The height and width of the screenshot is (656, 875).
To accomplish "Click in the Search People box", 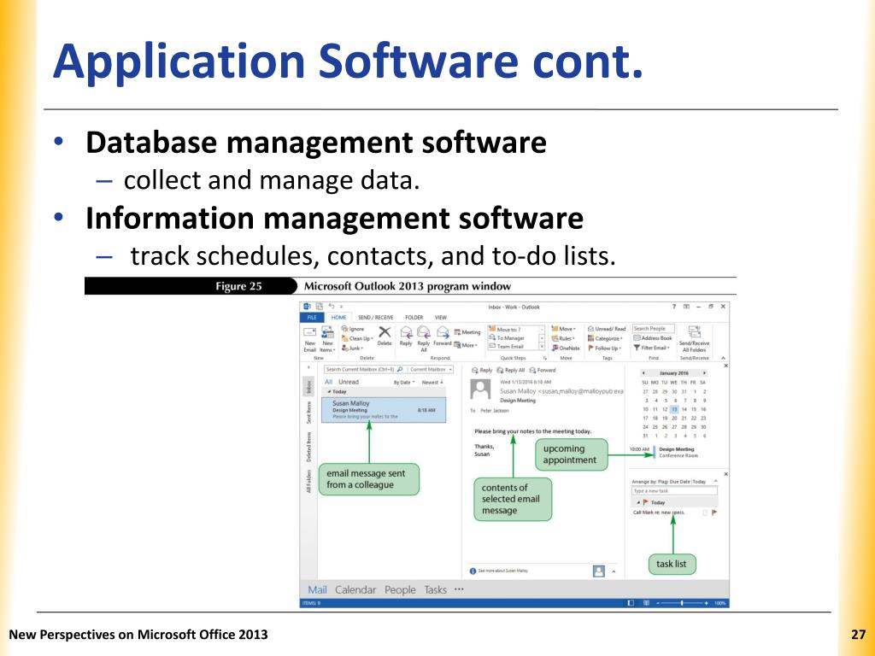I will click(654, 329).
